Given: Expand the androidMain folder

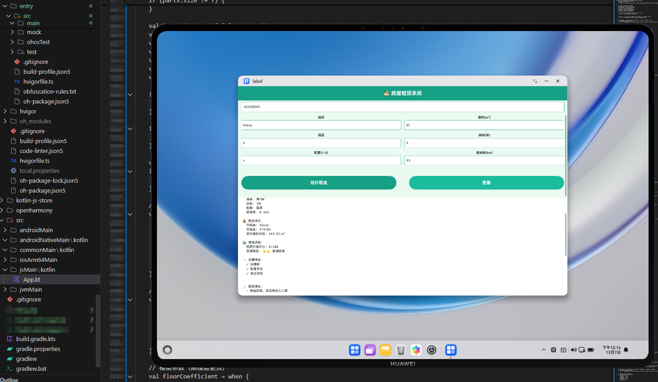Looking at the screenshot, I should coord(5,230).
